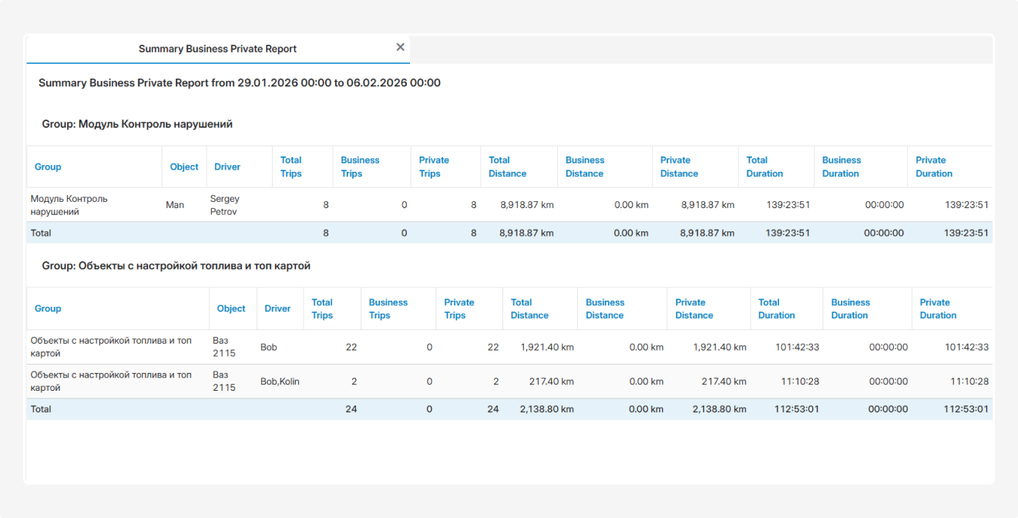Viewport: 1018px width, 518px height.
Task: Click the 'Group: Объекты с настройкой топлива' heading
Action: pos(176,266)
